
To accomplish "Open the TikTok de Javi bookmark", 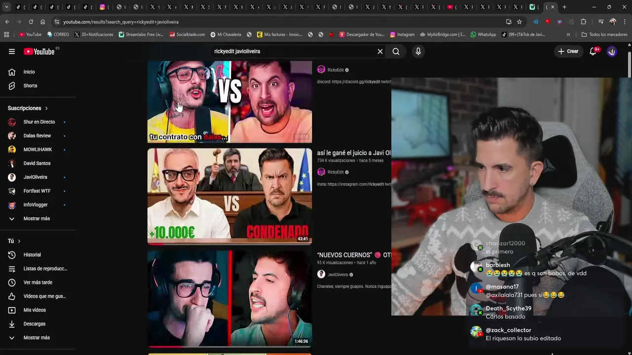I will (523, 35).
